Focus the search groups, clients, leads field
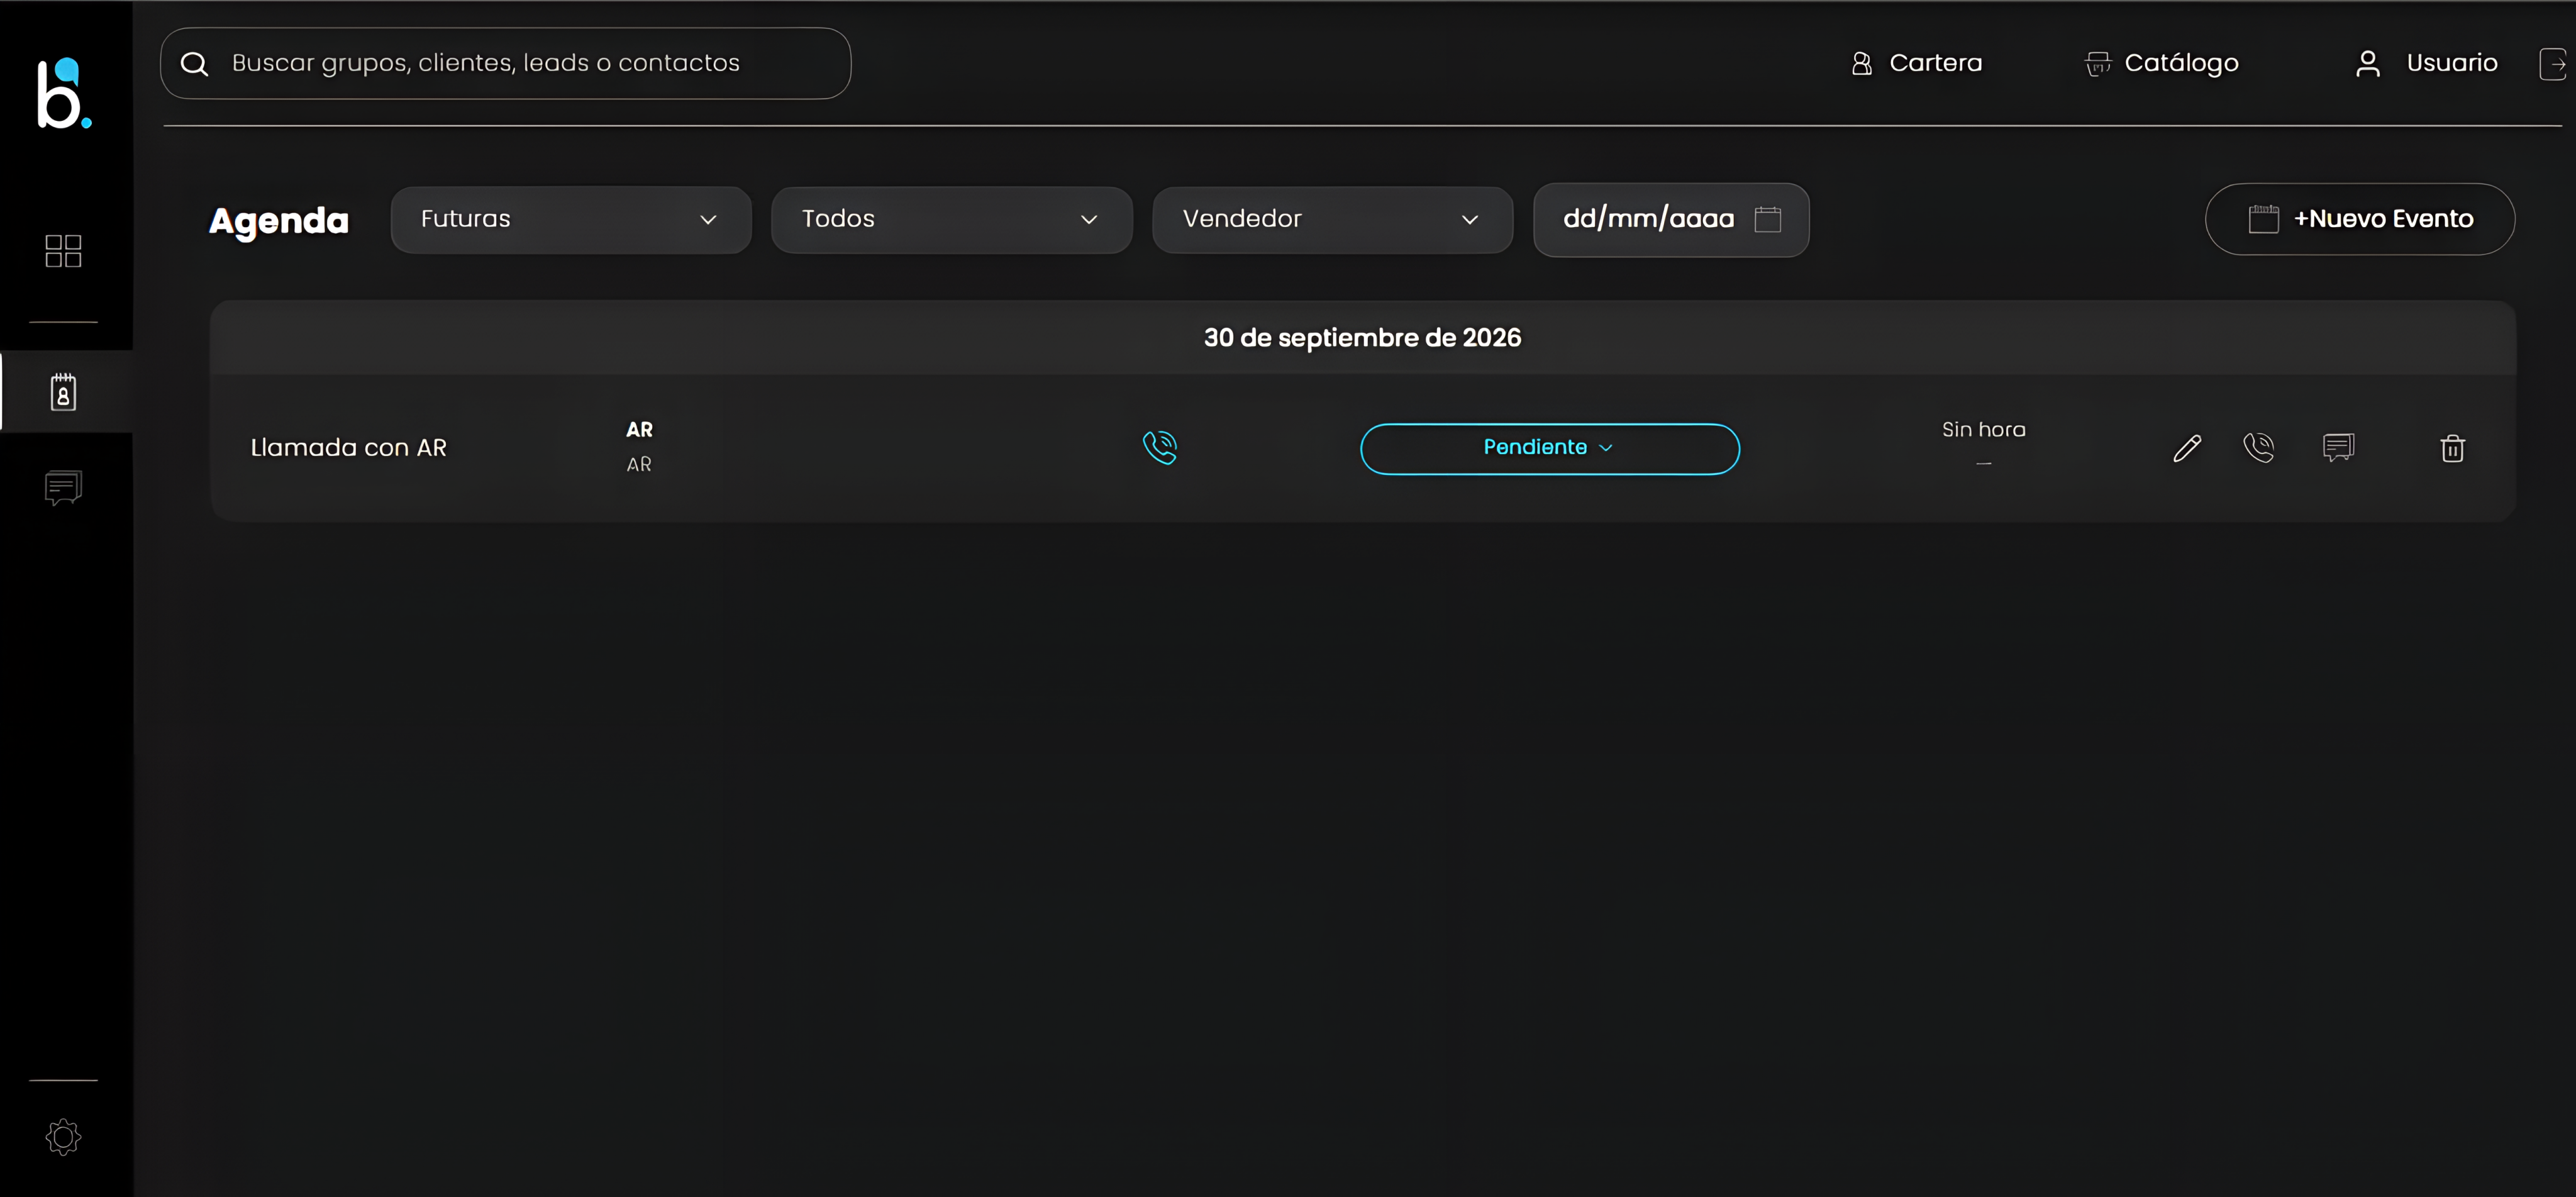This screenshot has height=1197, width=2576. [505, 63]
